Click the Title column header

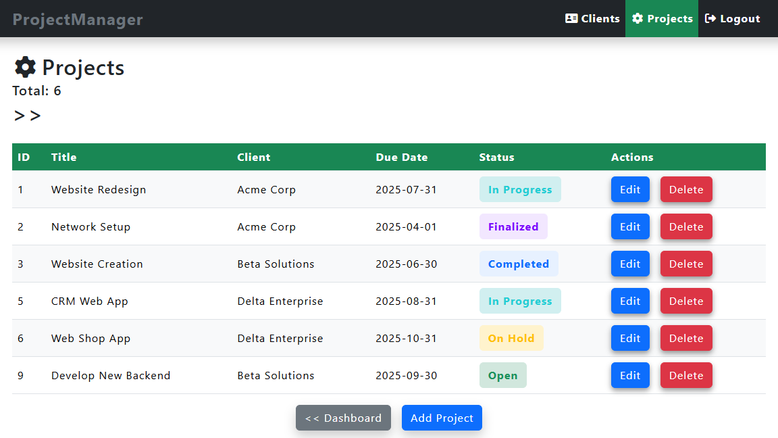tap(64, 157)
